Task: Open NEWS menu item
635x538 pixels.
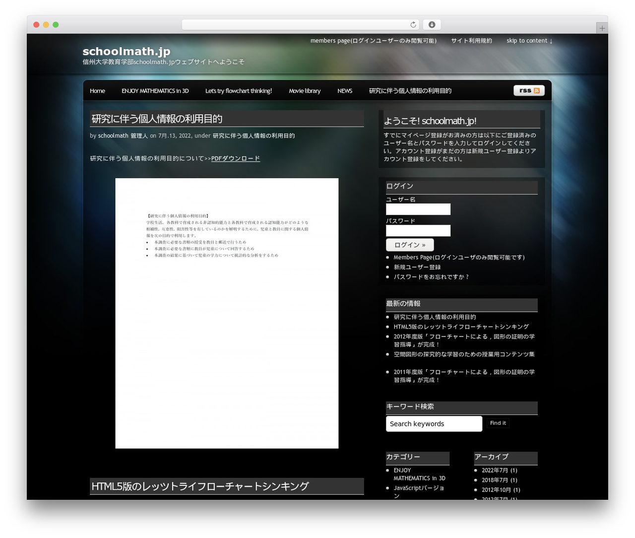Action: [x=345, y=91]
